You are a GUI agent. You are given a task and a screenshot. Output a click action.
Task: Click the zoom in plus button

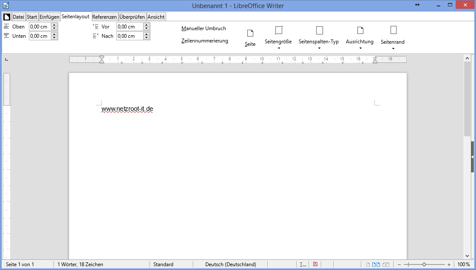click(449, 264)
